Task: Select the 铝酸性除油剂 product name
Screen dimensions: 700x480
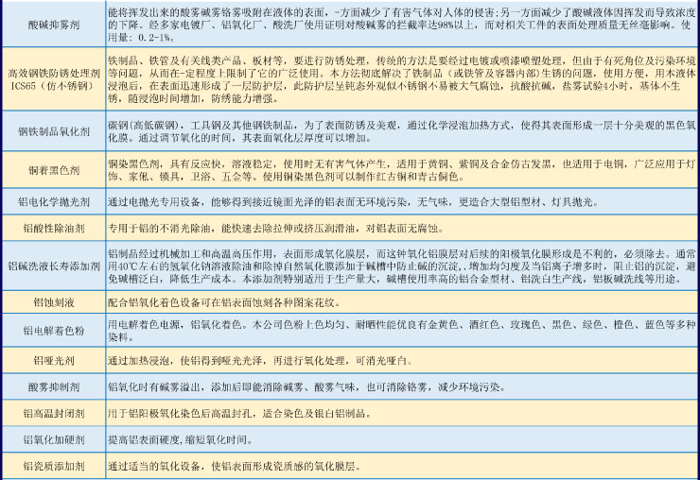Action: 52,229
